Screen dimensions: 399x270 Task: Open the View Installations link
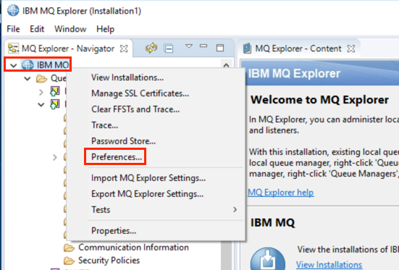click(329, 265)
